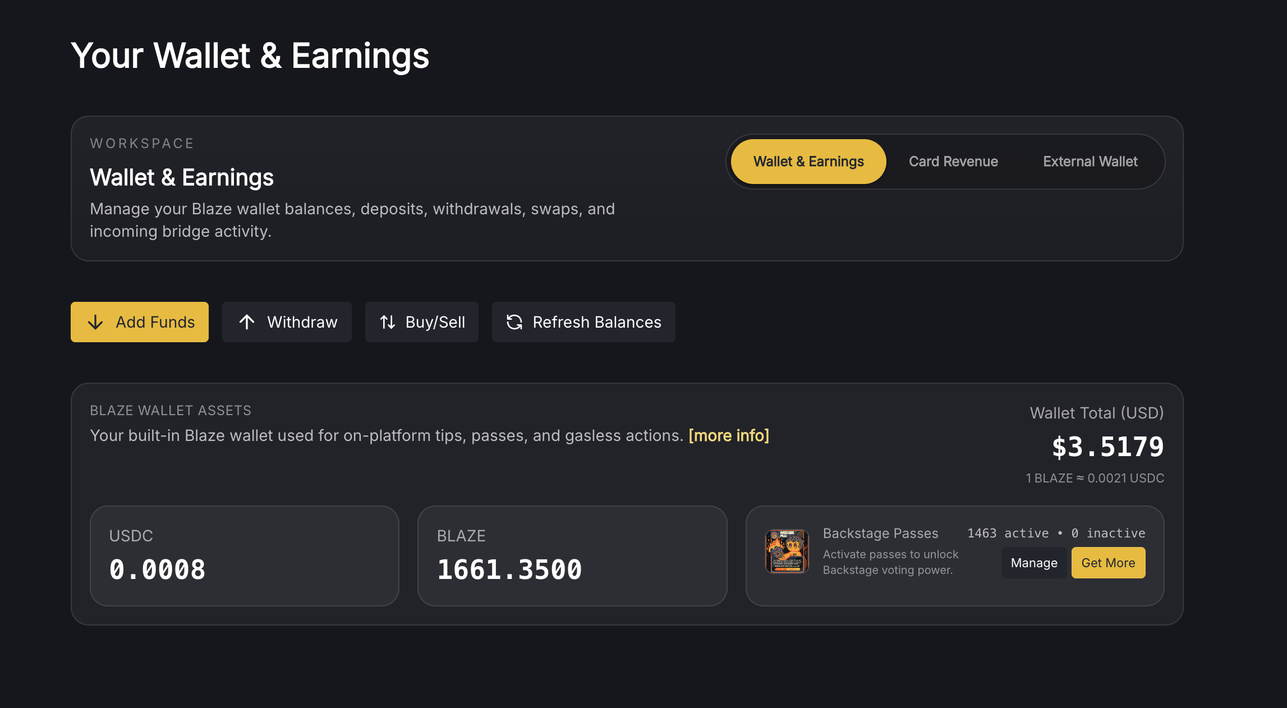Select the Wallet & Earnings tab

[808, 162]
